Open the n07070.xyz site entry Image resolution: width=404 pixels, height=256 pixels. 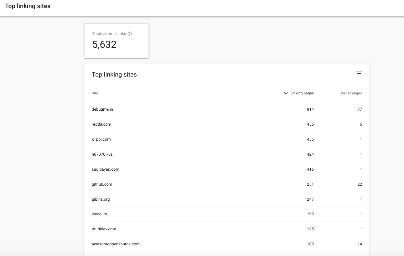(x=102, y=154)
